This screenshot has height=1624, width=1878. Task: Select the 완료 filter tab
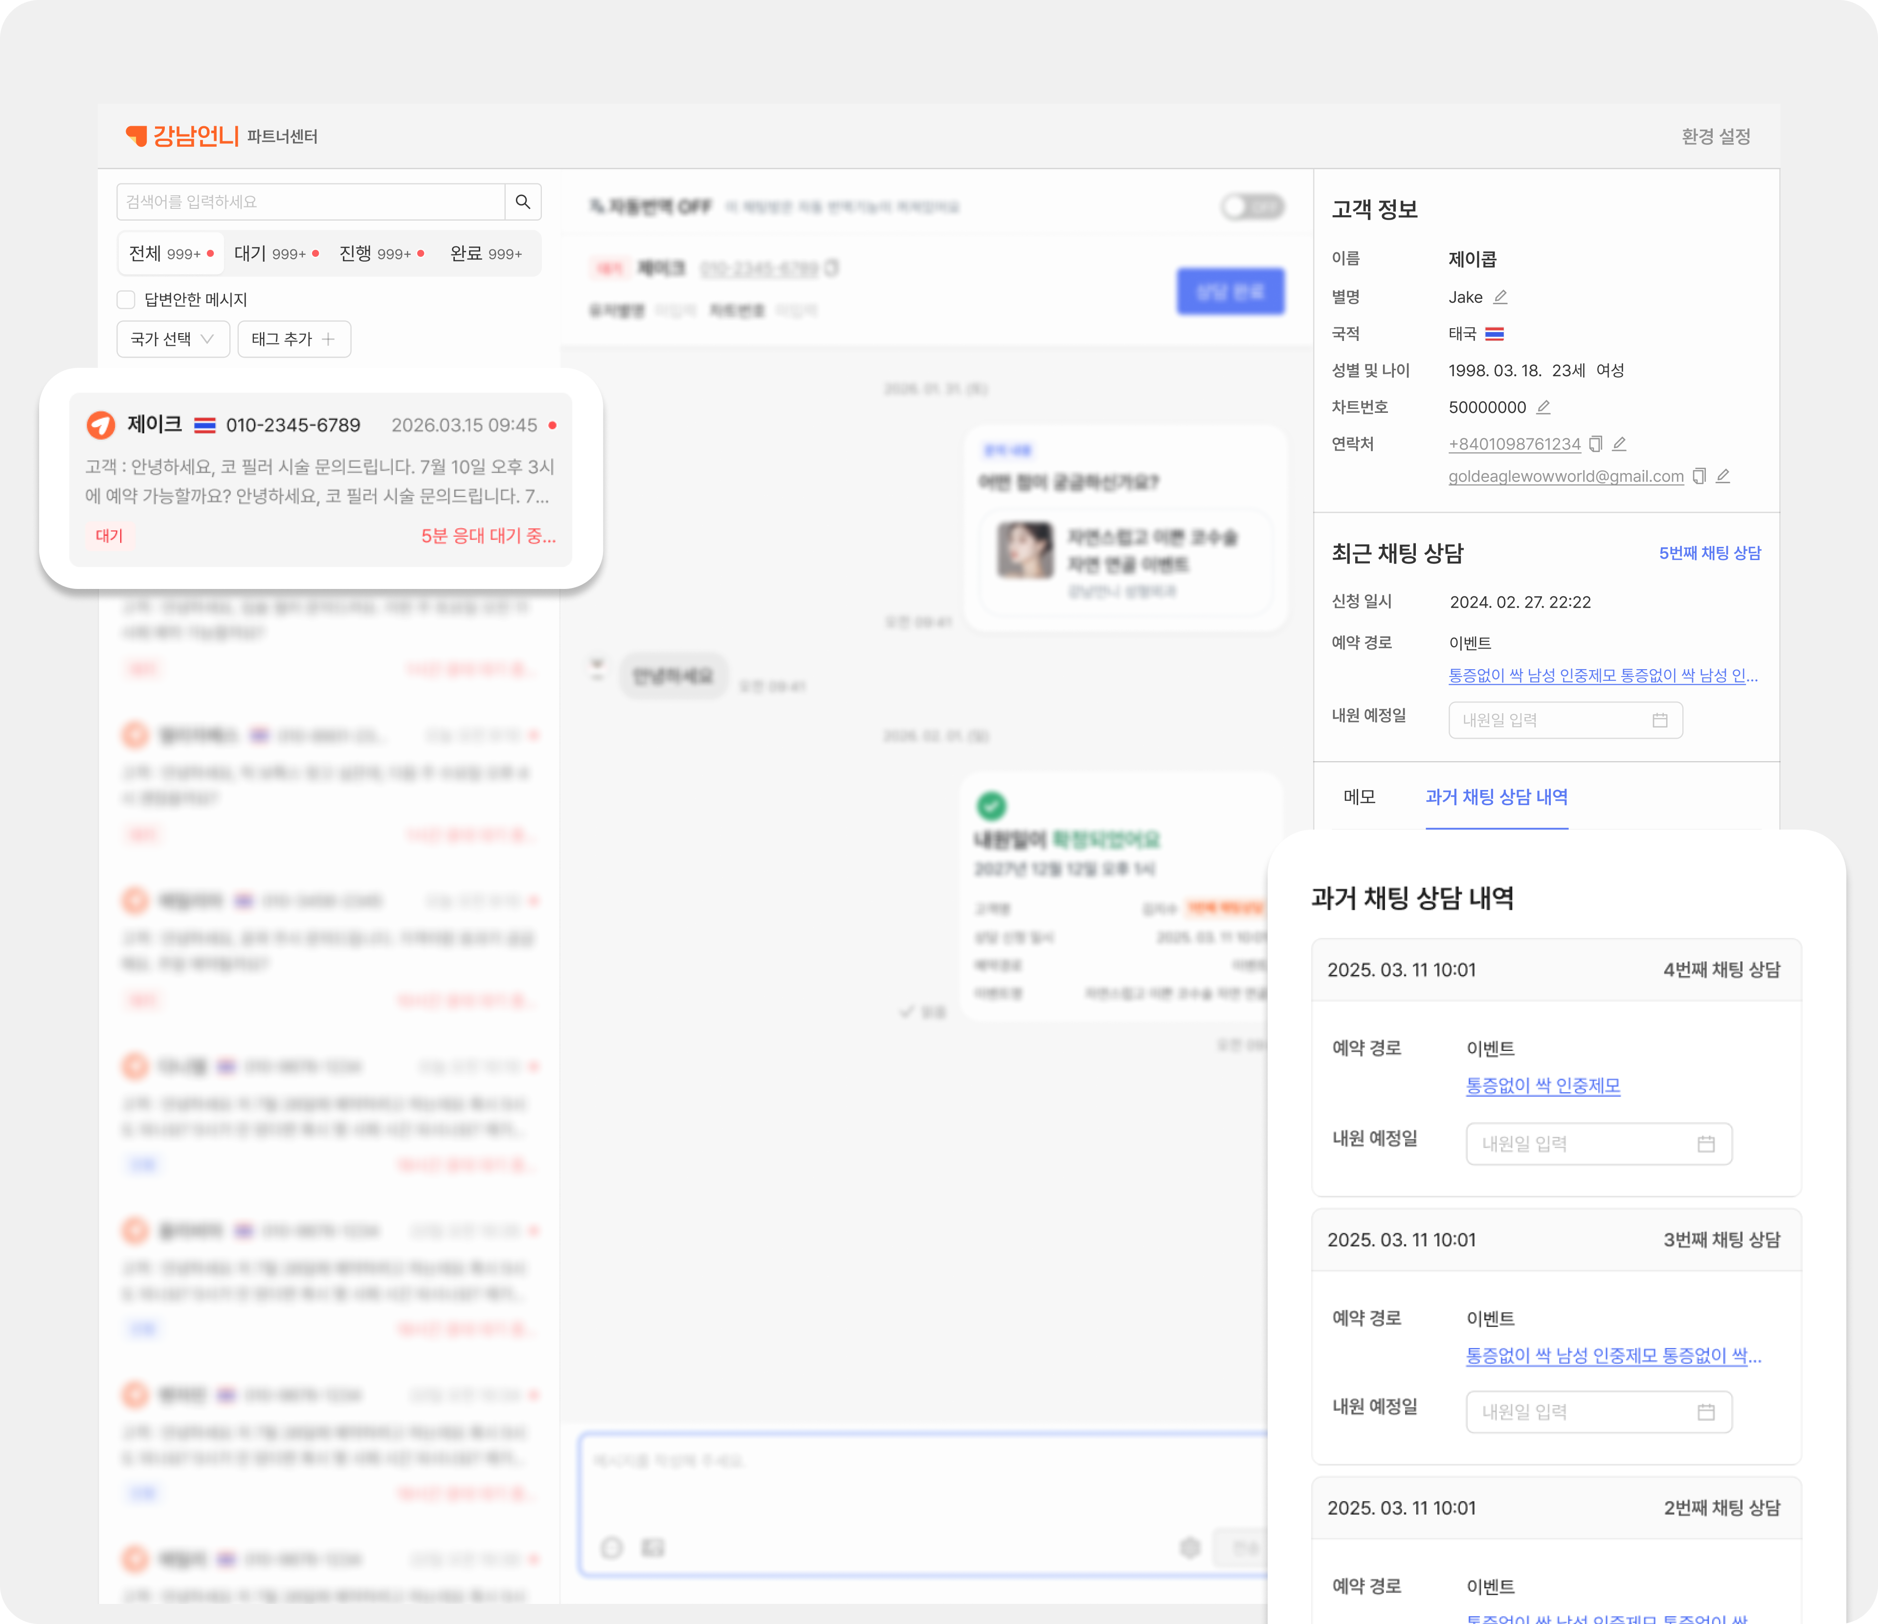click(x=486, y=253)
